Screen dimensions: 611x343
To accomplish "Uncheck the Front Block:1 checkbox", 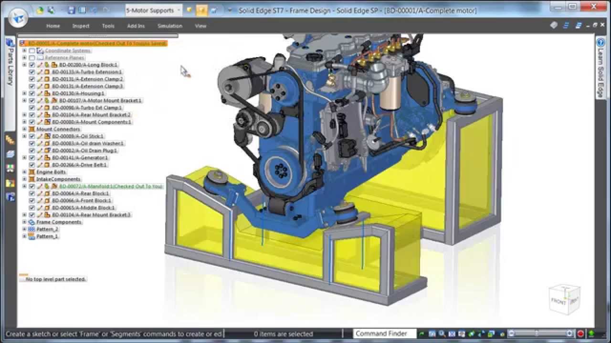I will tap(32, 201).
